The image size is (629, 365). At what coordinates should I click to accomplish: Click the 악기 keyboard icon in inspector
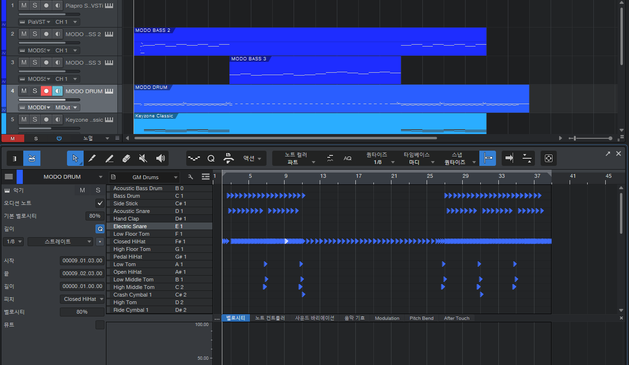click(7, 190)
